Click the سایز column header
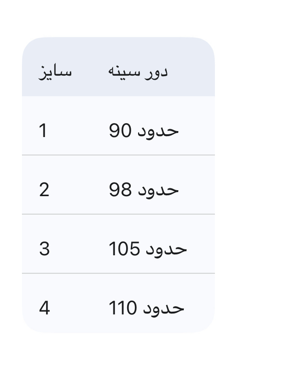Screen dimensions: 305x374 [x=55, y=72]
